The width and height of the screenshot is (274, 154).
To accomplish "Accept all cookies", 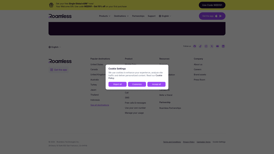I will (x=156, y=84).
